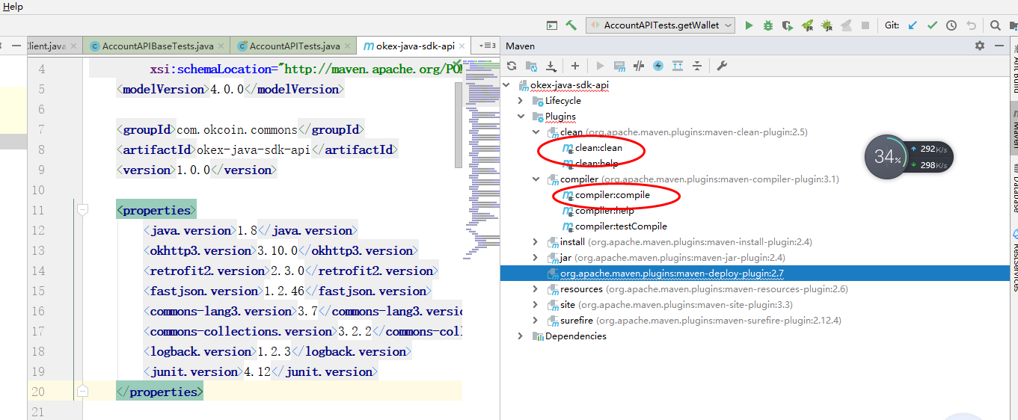Show Git history clock icon
Image resolution: width=1018 pixels, height=420 pixels.
[951, 25]
